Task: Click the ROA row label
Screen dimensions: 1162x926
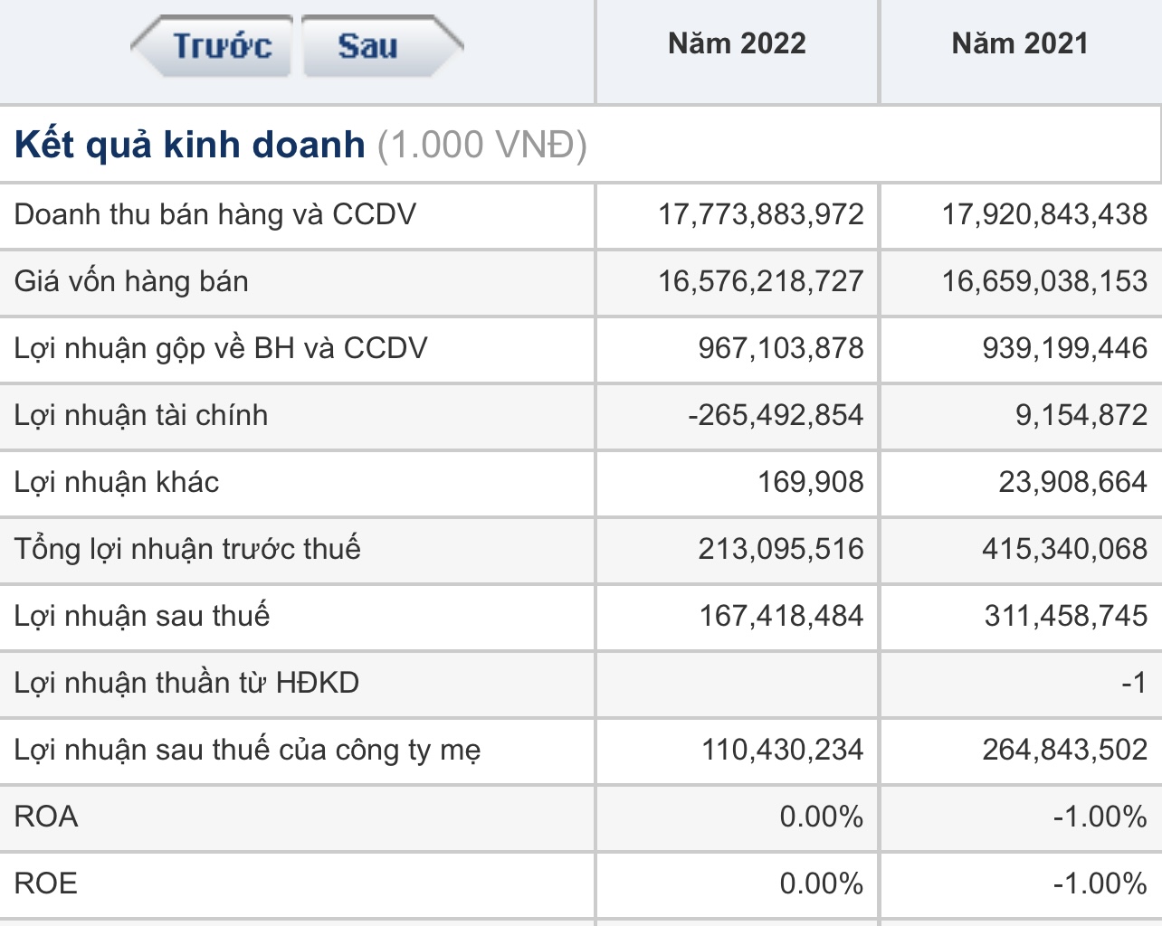Action: pyautogui.click(x=46, y=817)
